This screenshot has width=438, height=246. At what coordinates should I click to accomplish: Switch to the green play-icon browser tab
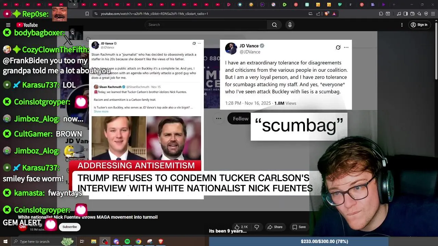(x=284, y=4)
